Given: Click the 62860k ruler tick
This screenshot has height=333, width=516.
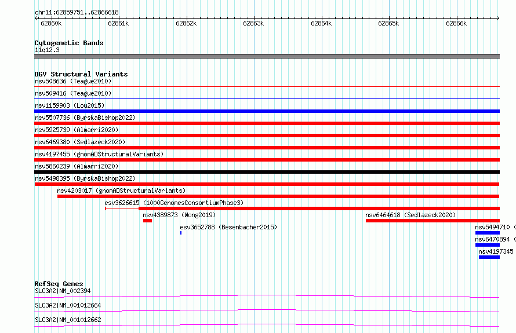Looking at the screenshot, I should 51,23.
